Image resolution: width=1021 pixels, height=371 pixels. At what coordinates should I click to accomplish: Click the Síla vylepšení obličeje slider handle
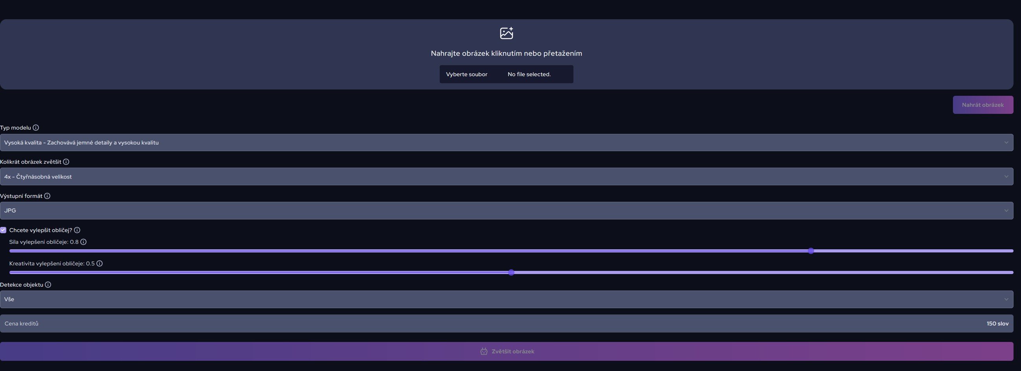click(811, 251)
